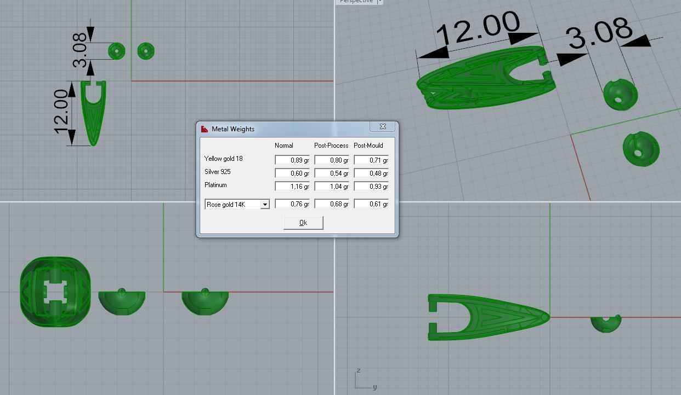The image size is (681, 395).
Task: Select the 3.08 dimension in Perspective viewport
Action: click(x=600, y=33)
